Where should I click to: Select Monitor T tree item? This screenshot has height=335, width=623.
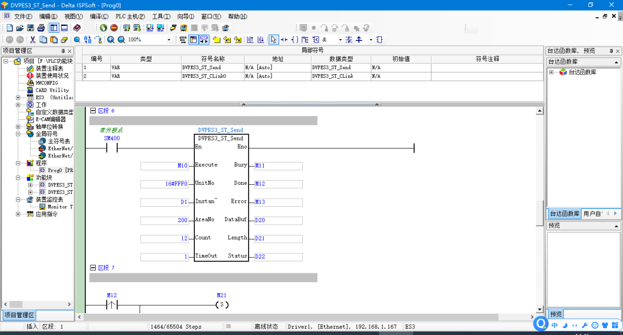click(x=60, y=207)
